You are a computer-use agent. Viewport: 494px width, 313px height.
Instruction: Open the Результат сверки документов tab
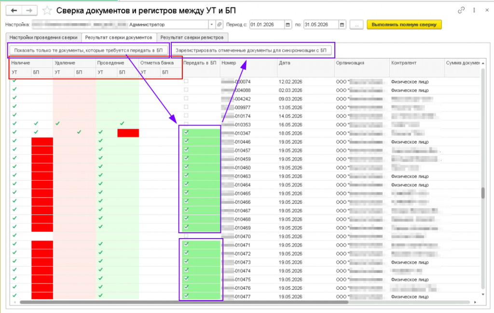coord(119,38)
